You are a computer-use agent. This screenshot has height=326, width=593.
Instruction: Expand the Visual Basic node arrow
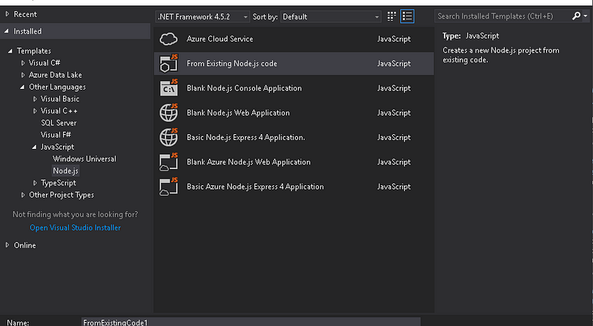click(35, 99)
